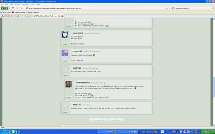Reply to fouzi123's 'use it outside DA' comment
215x134 pixels.
[65, 75]
